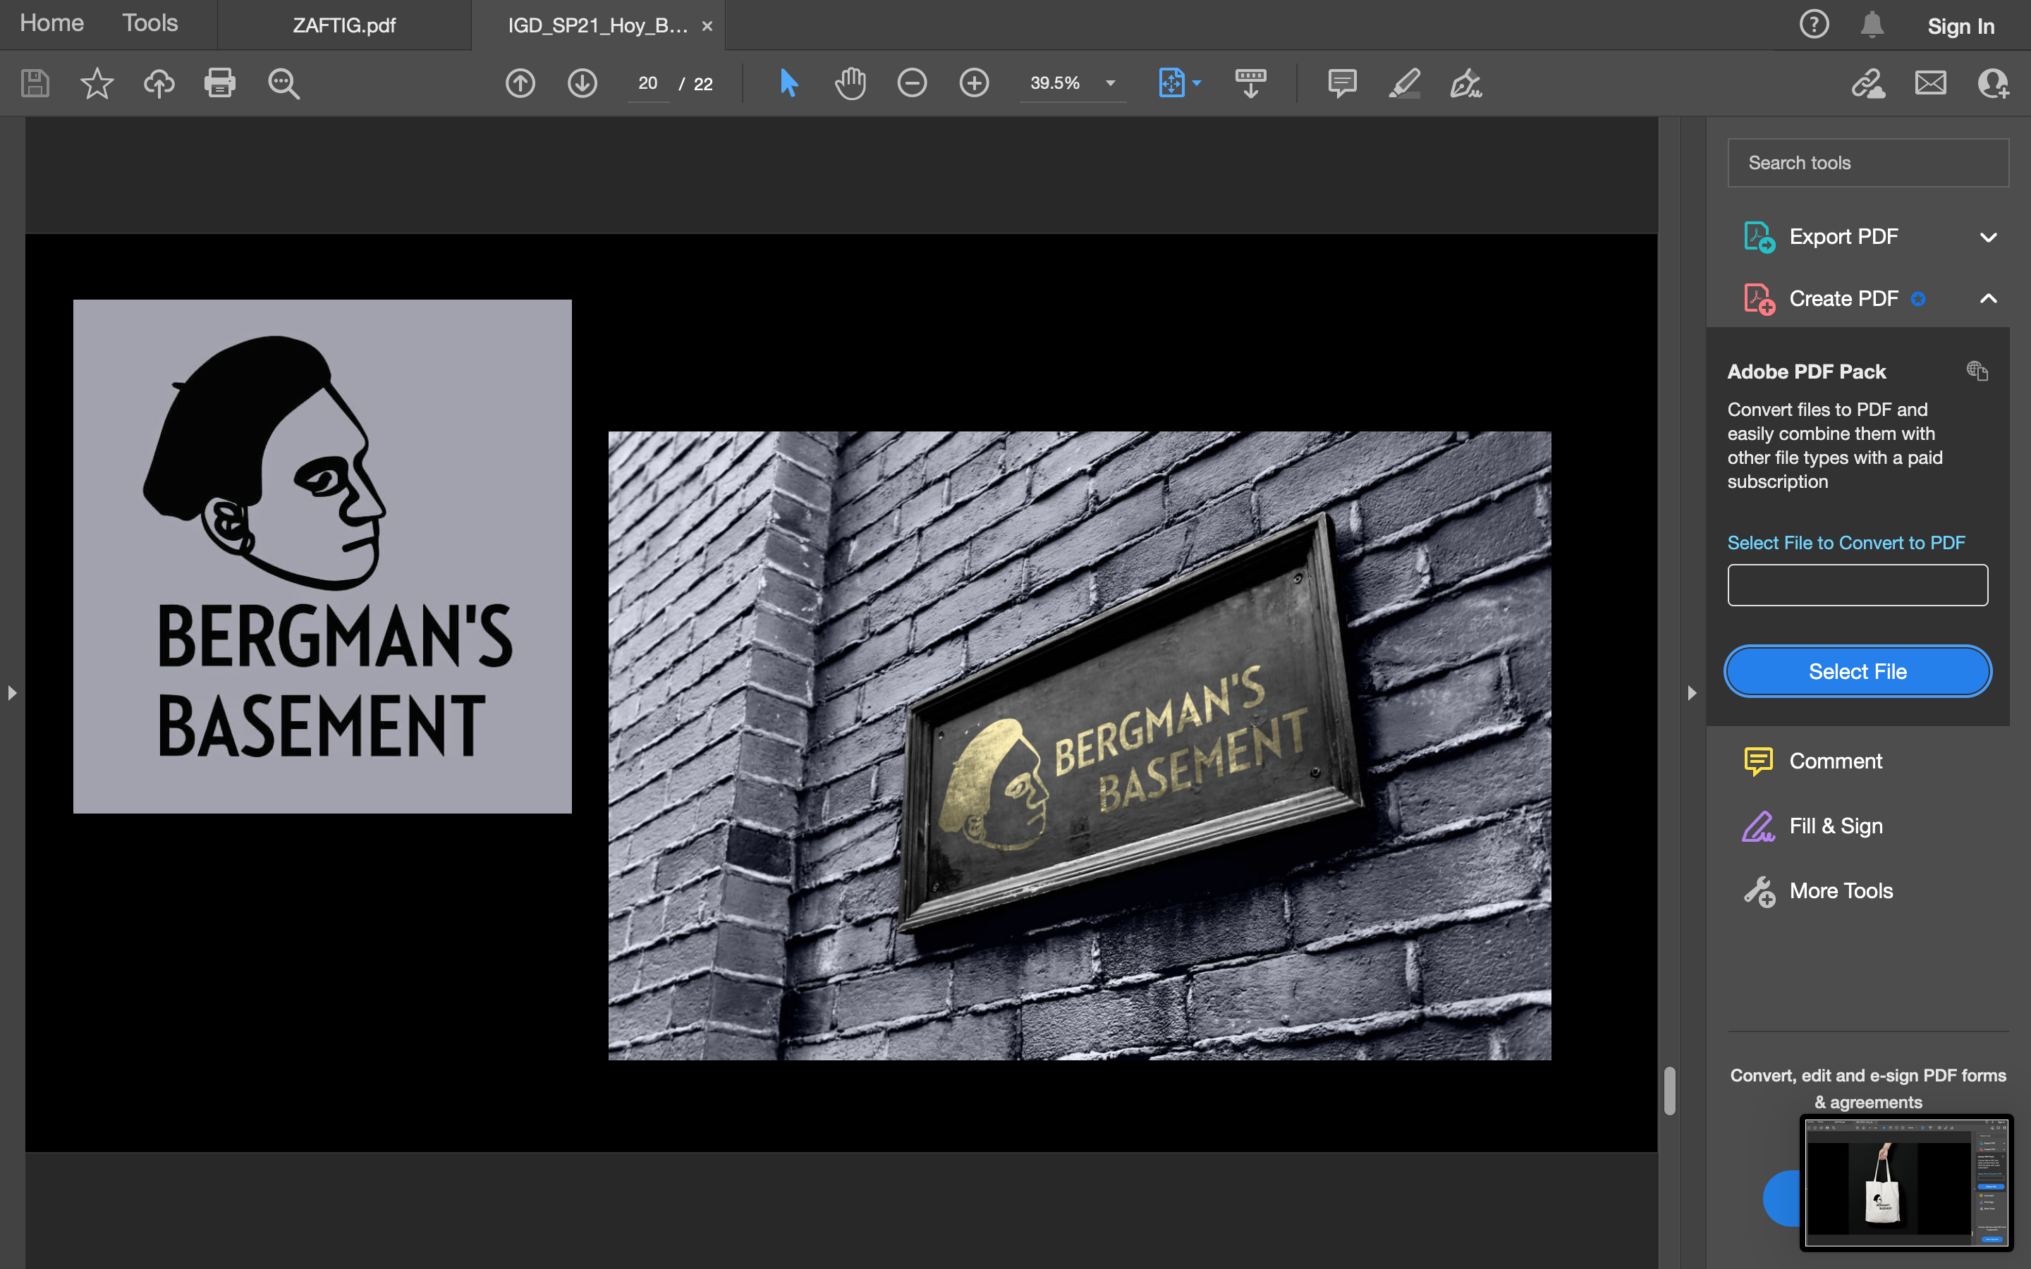This screenshot has height=1269, width=2031.
Task: Zoom in with plus icon
Action: click(x=973, y=83)
